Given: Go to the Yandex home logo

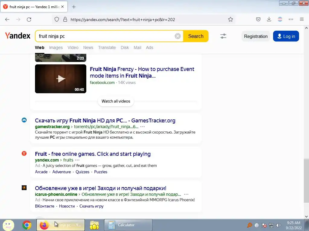Looking at the screenshot, I should coord(18,36).
